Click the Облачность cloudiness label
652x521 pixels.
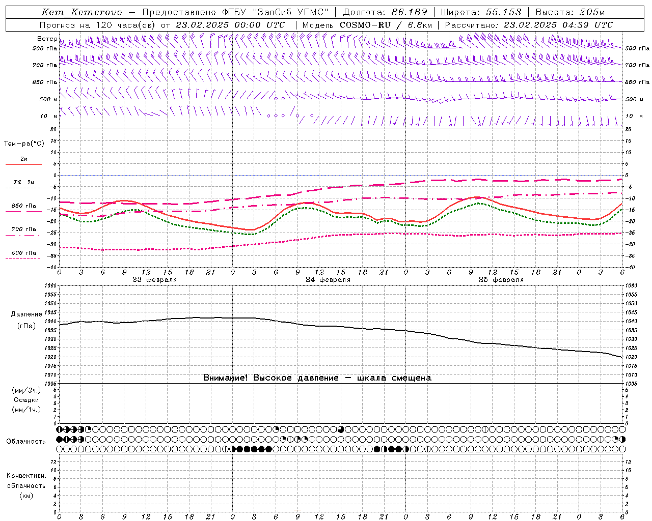pyautogui.click(x=26, y=441)
